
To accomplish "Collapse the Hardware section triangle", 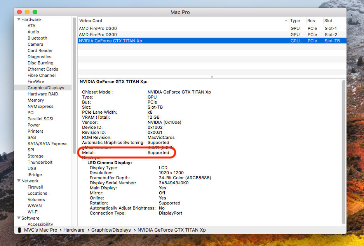I will pyautogui.click(x=19, y=19).
